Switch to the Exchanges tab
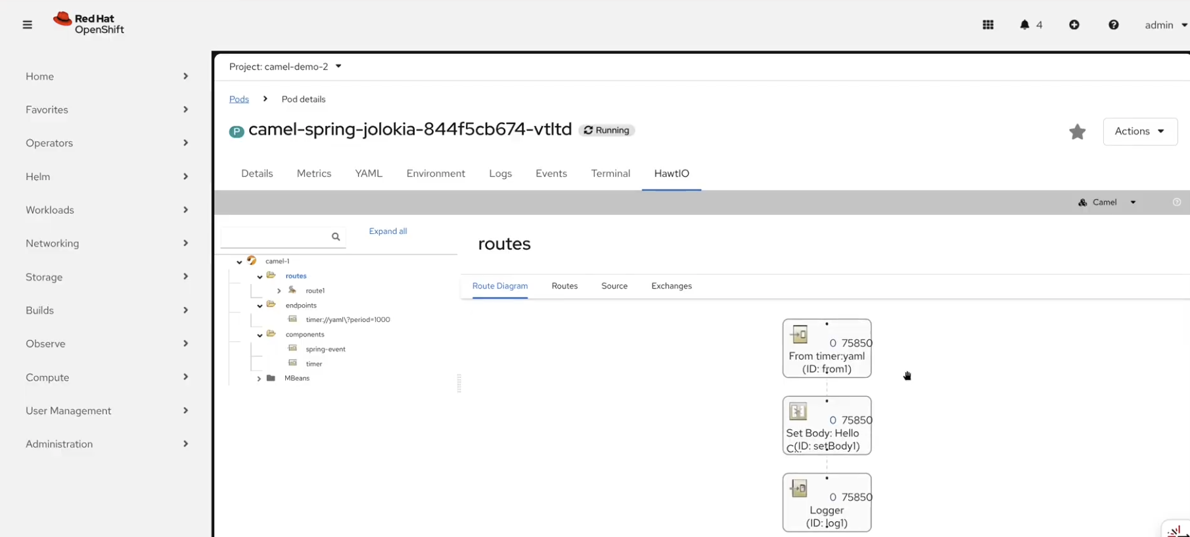 pos(671,286)
